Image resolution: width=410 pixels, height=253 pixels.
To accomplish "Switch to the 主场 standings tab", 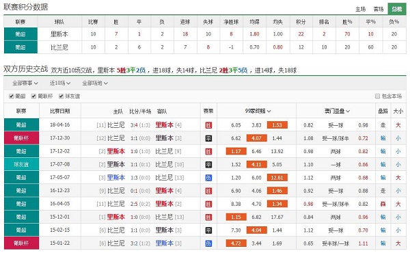I will click(360, 9).
